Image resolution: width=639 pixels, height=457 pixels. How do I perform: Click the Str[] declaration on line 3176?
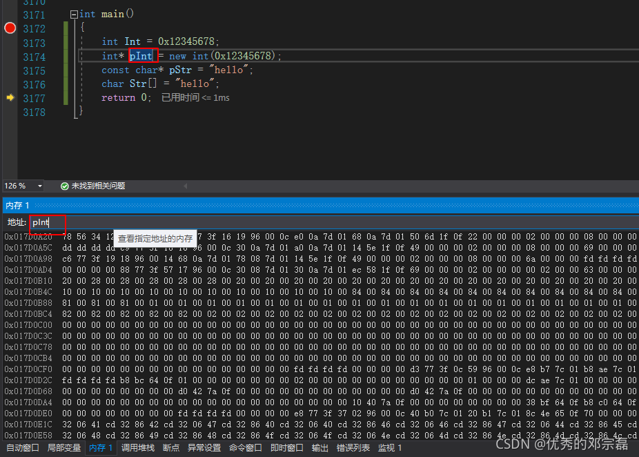click(143, 84)
